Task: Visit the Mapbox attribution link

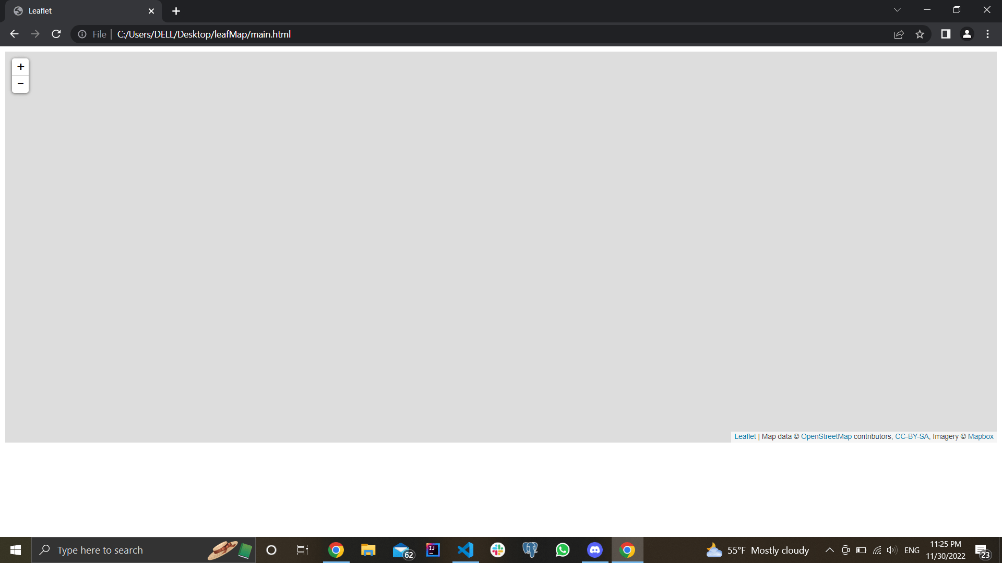Action: point(981,437)
